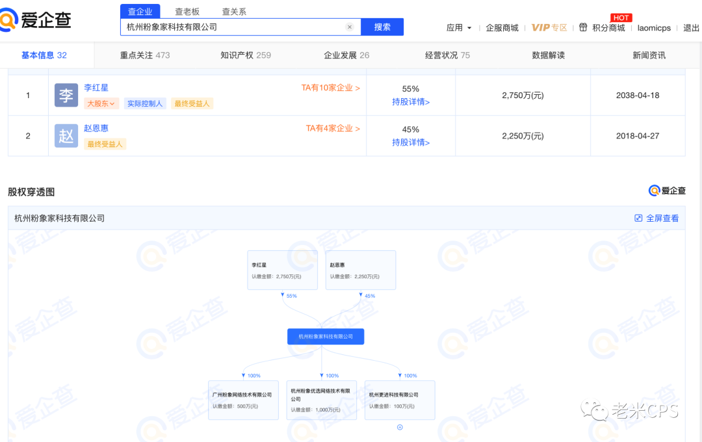Click the fullscreen icon beside 全屏查看

click(x=638, y=218)
